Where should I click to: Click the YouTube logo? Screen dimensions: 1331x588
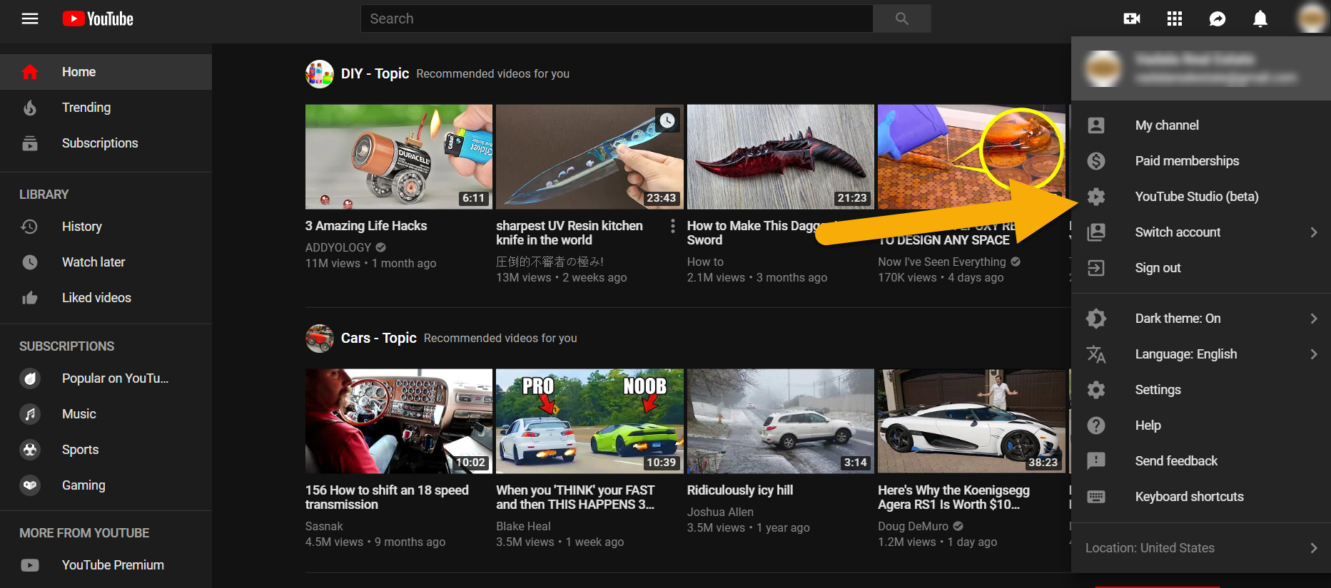98,19
